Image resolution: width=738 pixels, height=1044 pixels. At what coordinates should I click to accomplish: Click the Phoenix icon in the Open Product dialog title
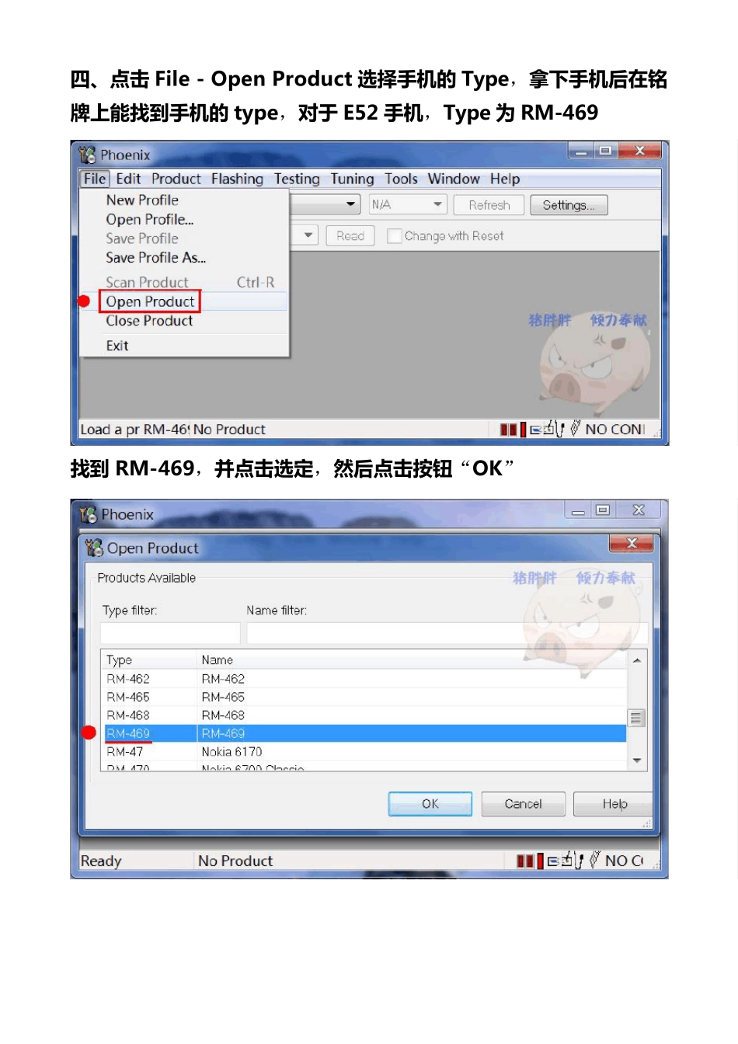tap(94, 548)
